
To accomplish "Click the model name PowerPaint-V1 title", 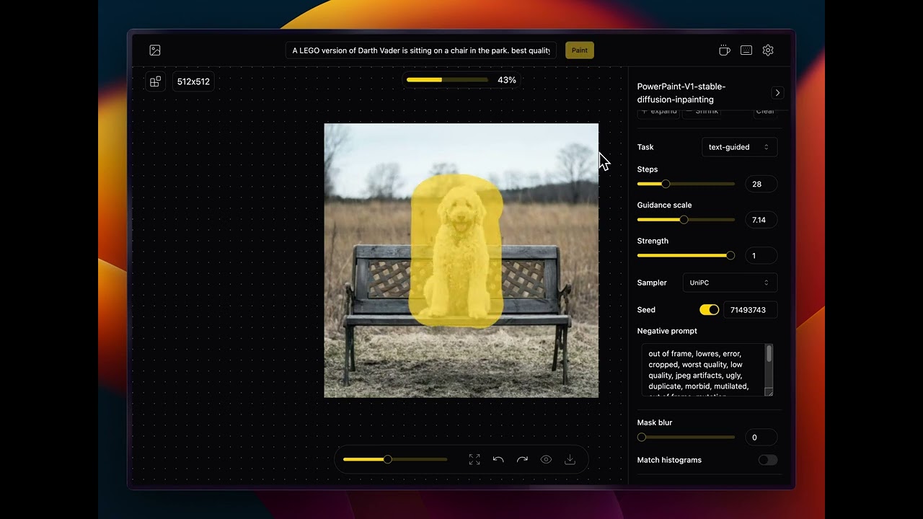I will [681, 93].
